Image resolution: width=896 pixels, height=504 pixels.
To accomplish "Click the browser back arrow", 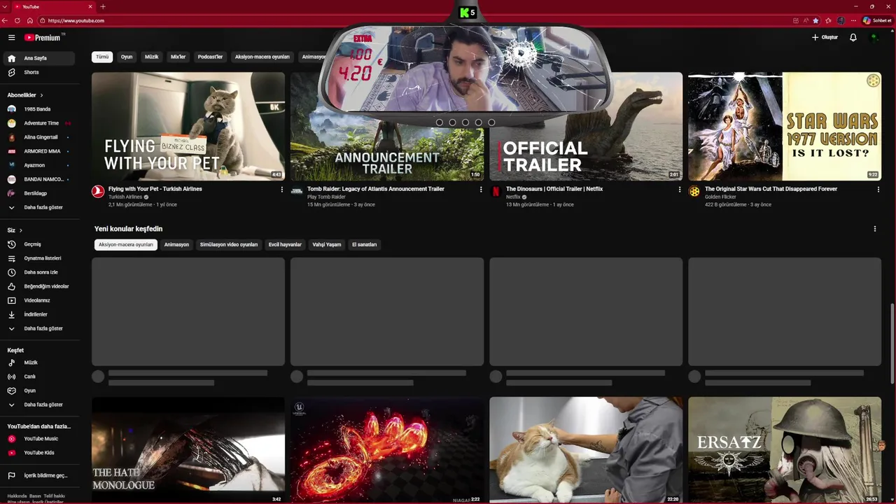I will pos(6,20).
